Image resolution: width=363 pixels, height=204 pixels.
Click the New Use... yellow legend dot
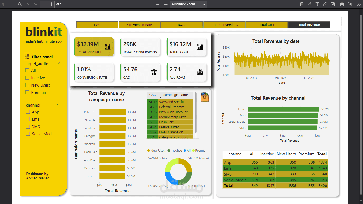(x=149, y=151)
